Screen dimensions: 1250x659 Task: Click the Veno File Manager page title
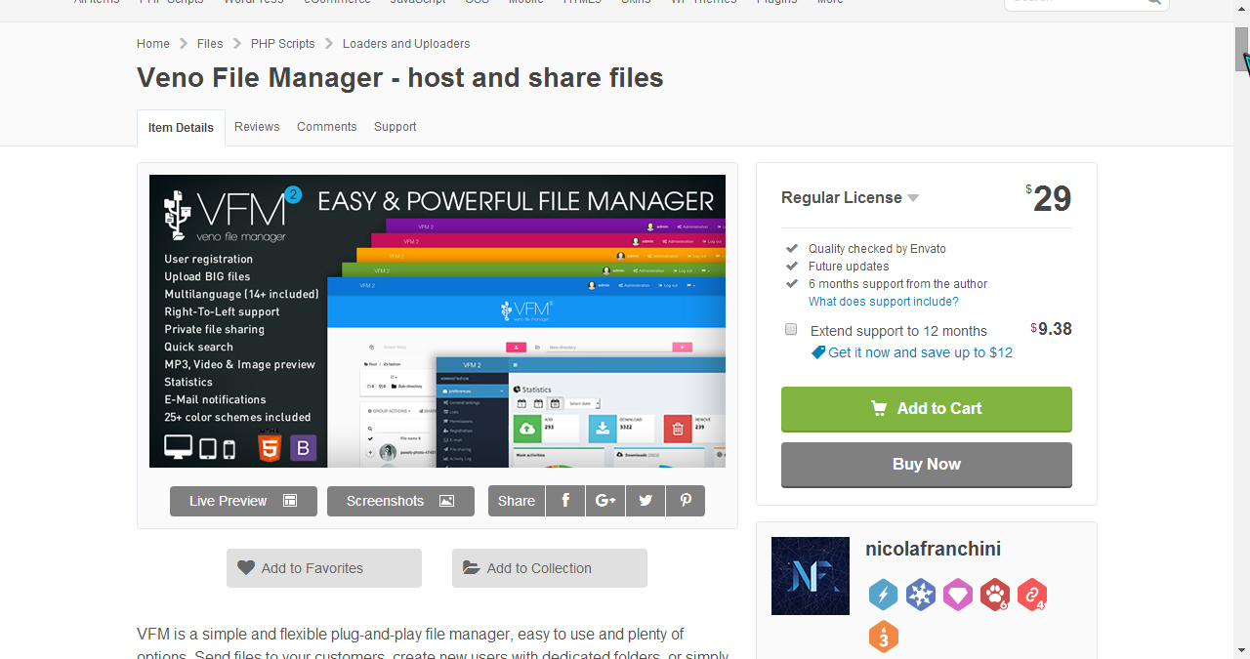pyautogui.click(x=400, y=78)
